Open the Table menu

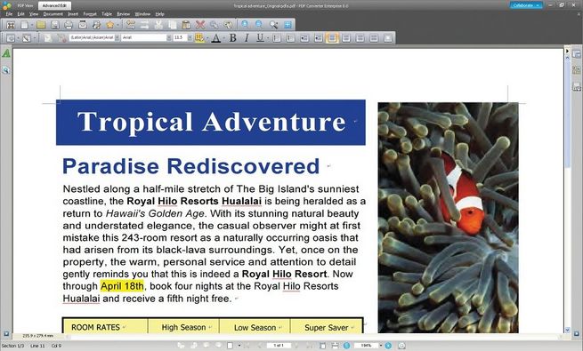107,14
